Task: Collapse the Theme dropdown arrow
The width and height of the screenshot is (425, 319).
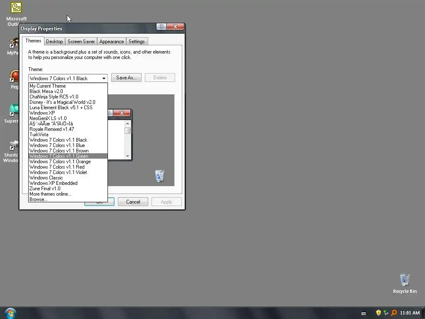Action: [104, 79]
